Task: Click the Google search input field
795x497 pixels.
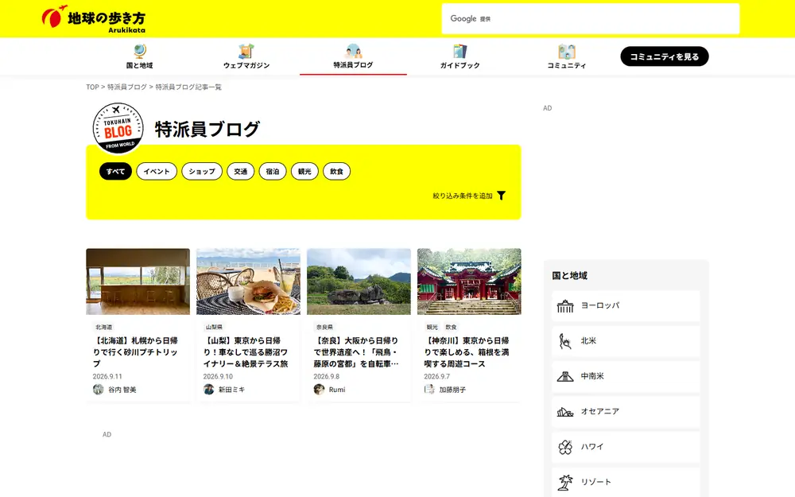Action: click(x=591, y=19)
